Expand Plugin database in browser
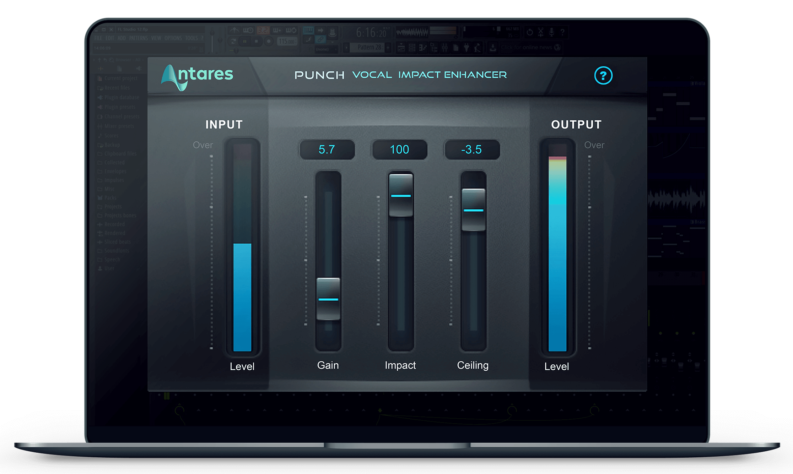 (x=118, y=97)
